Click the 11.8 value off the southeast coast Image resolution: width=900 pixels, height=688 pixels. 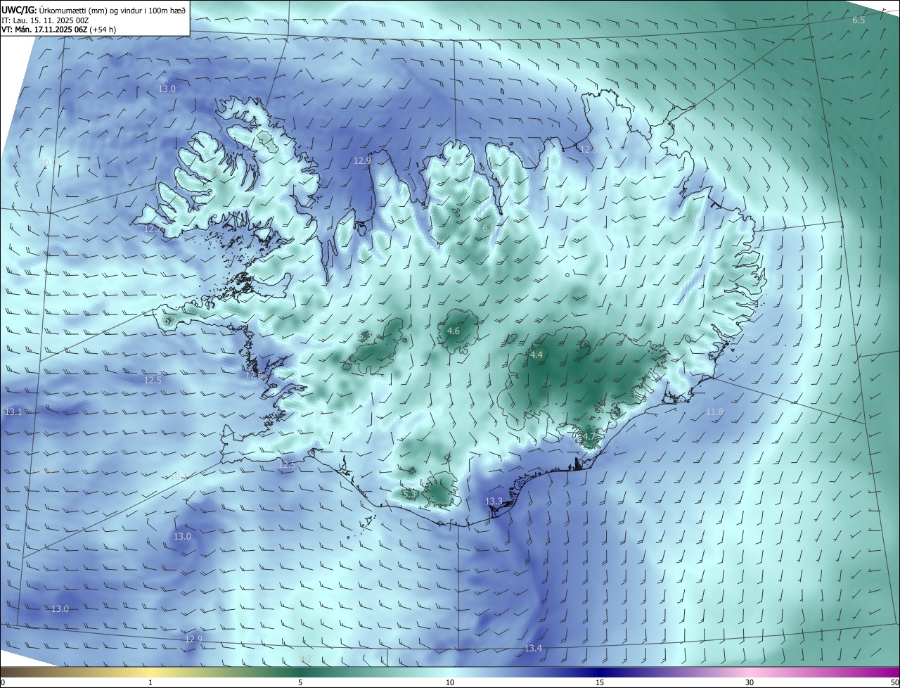coord(714,412)
